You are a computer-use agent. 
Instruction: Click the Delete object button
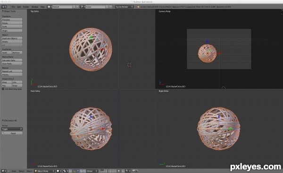pyautogui.click(x=12, y=42)
